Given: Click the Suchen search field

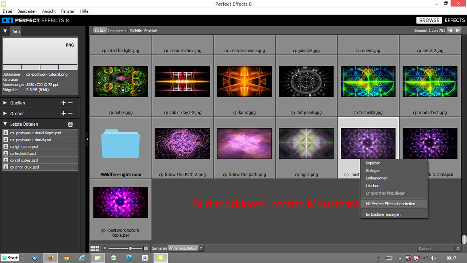Looking at the screenshot, I should (436, 248).
